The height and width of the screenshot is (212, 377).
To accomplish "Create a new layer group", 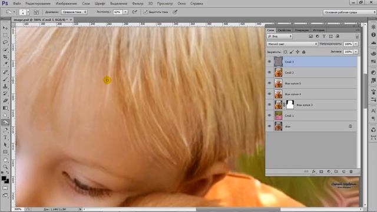I will point(336,171).
